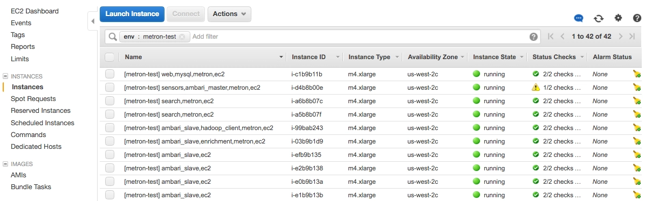
Task: Collapse the left navigation pane arrow
Action: pos(93,21)
